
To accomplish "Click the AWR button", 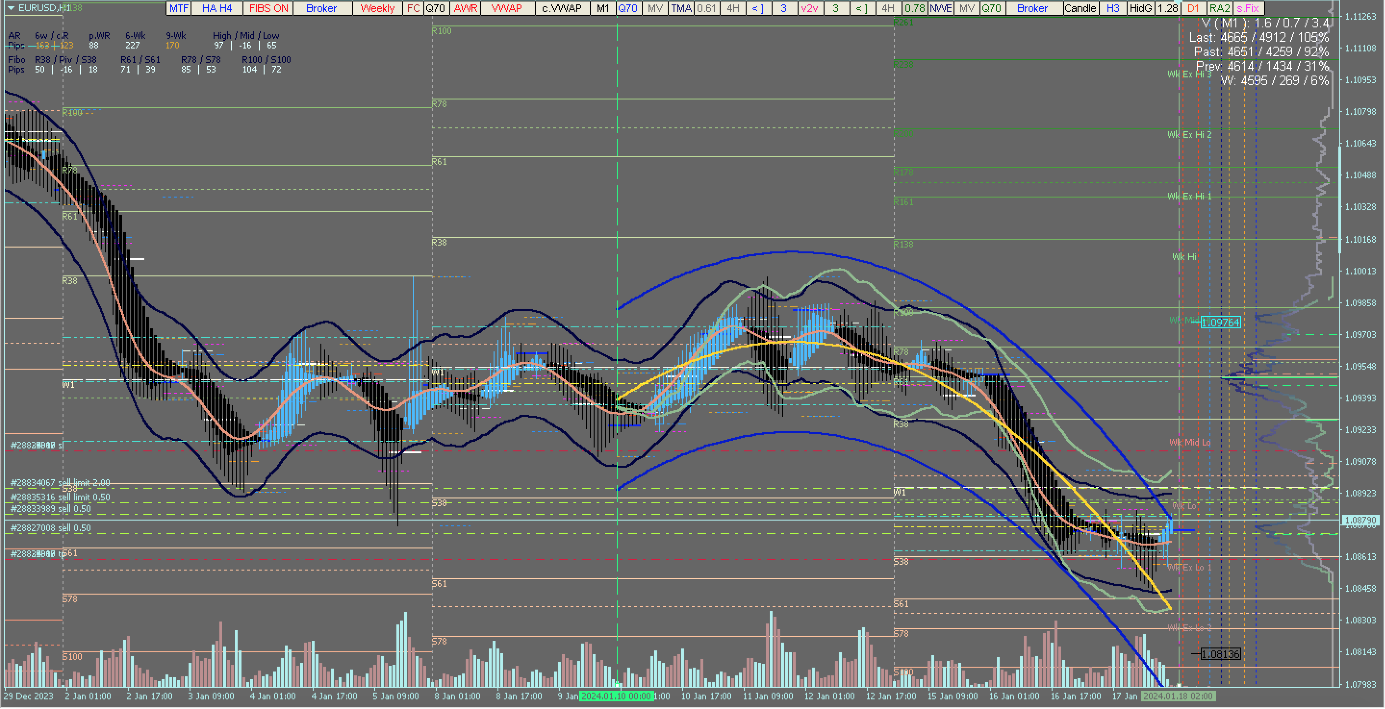I will point(465,8).
